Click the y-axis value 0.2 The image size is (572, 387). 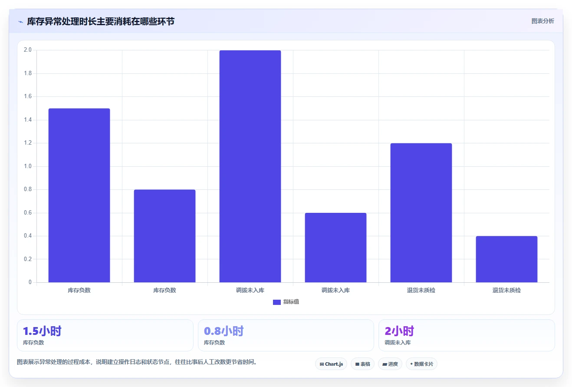click(28, 259)
